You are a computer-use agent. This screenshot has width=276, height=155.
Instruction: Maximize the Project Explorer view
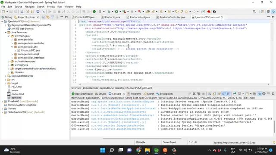[66, 17]
